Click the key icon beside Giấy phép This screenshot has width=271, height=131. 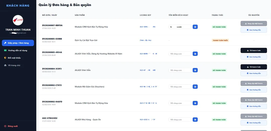[x=5, y=43]
